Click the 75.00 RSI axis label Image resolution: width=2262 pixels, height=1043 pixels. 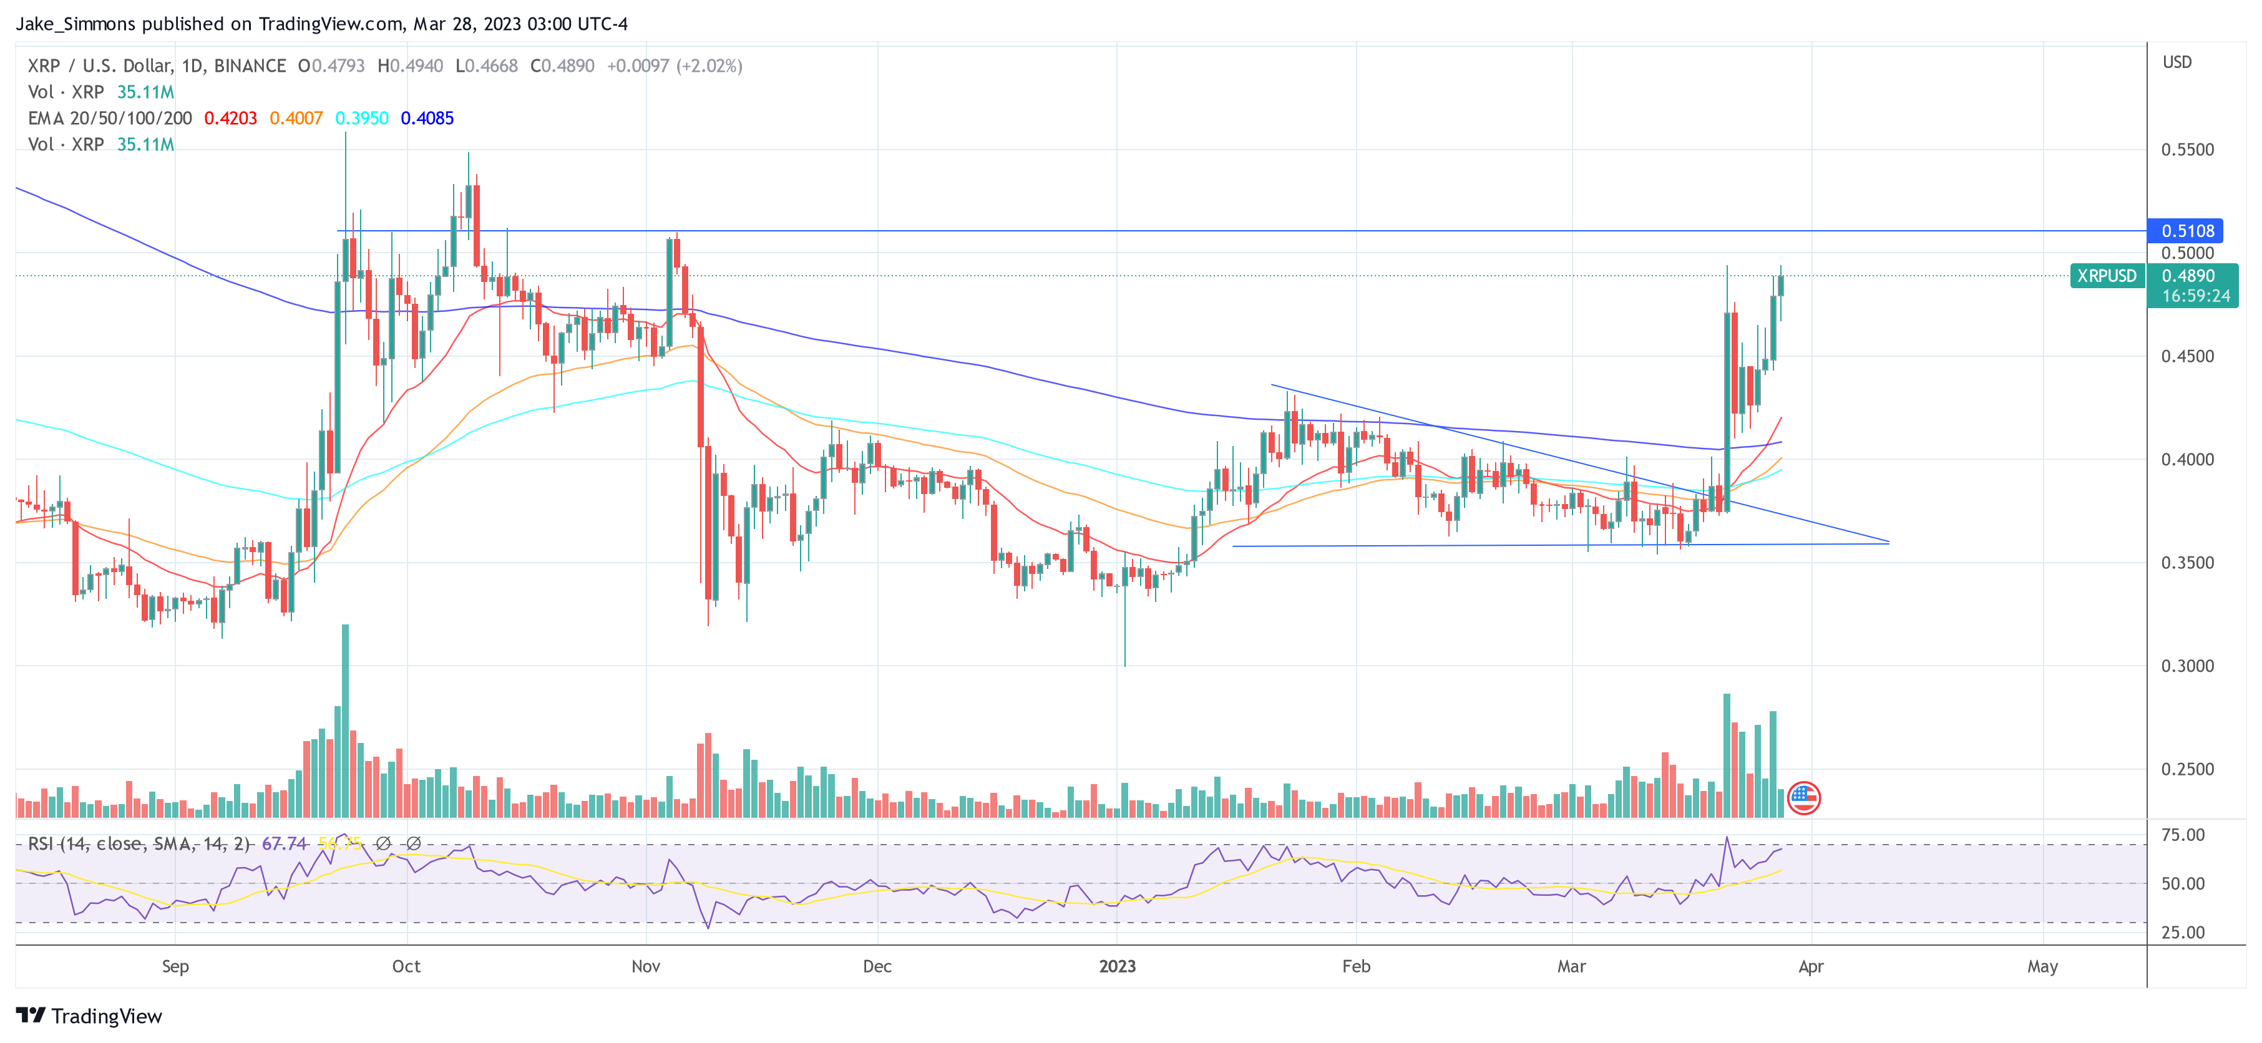2183,835
